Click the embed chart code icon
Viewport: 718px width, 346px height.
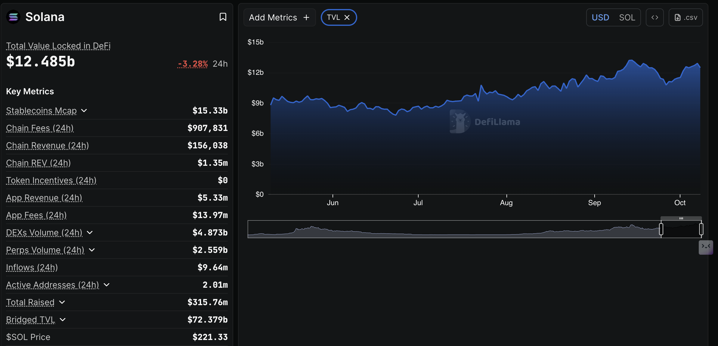655,17
